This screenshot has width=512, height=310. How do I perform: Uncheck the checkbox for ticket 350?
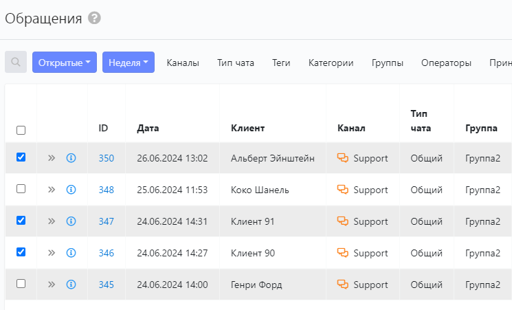(x=21, y=157)
